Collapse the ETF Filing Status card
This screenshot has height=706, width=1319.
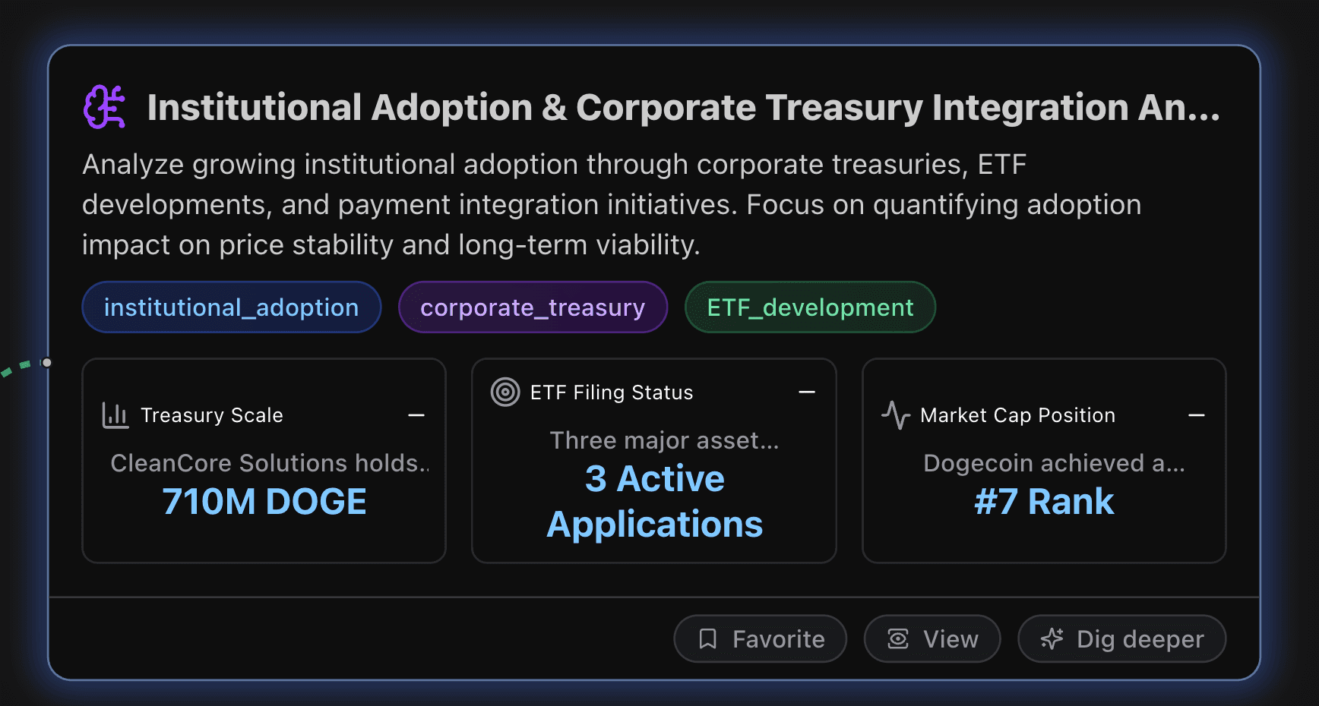coord(807,392)
